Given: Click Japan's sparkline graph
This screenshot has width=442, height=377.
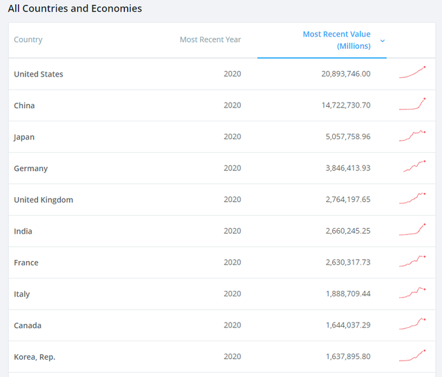Looking at the screenshot, I should tap(412, 136).
